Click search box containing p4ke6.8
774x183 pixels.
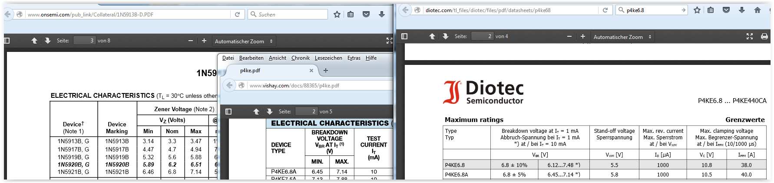point(652,10)
